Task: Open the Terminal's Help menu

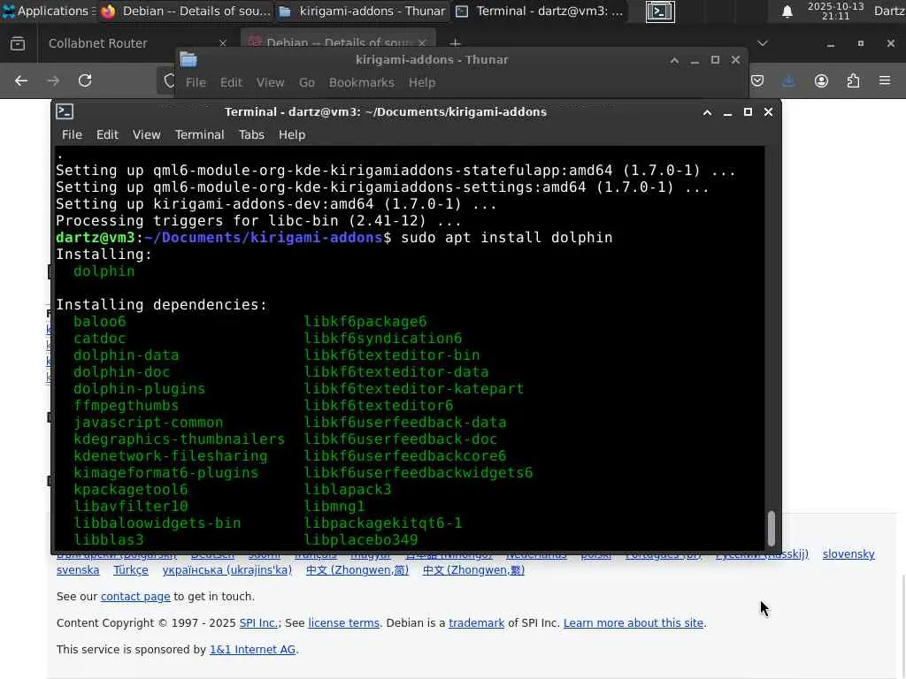Action: [x=292, y=134]
